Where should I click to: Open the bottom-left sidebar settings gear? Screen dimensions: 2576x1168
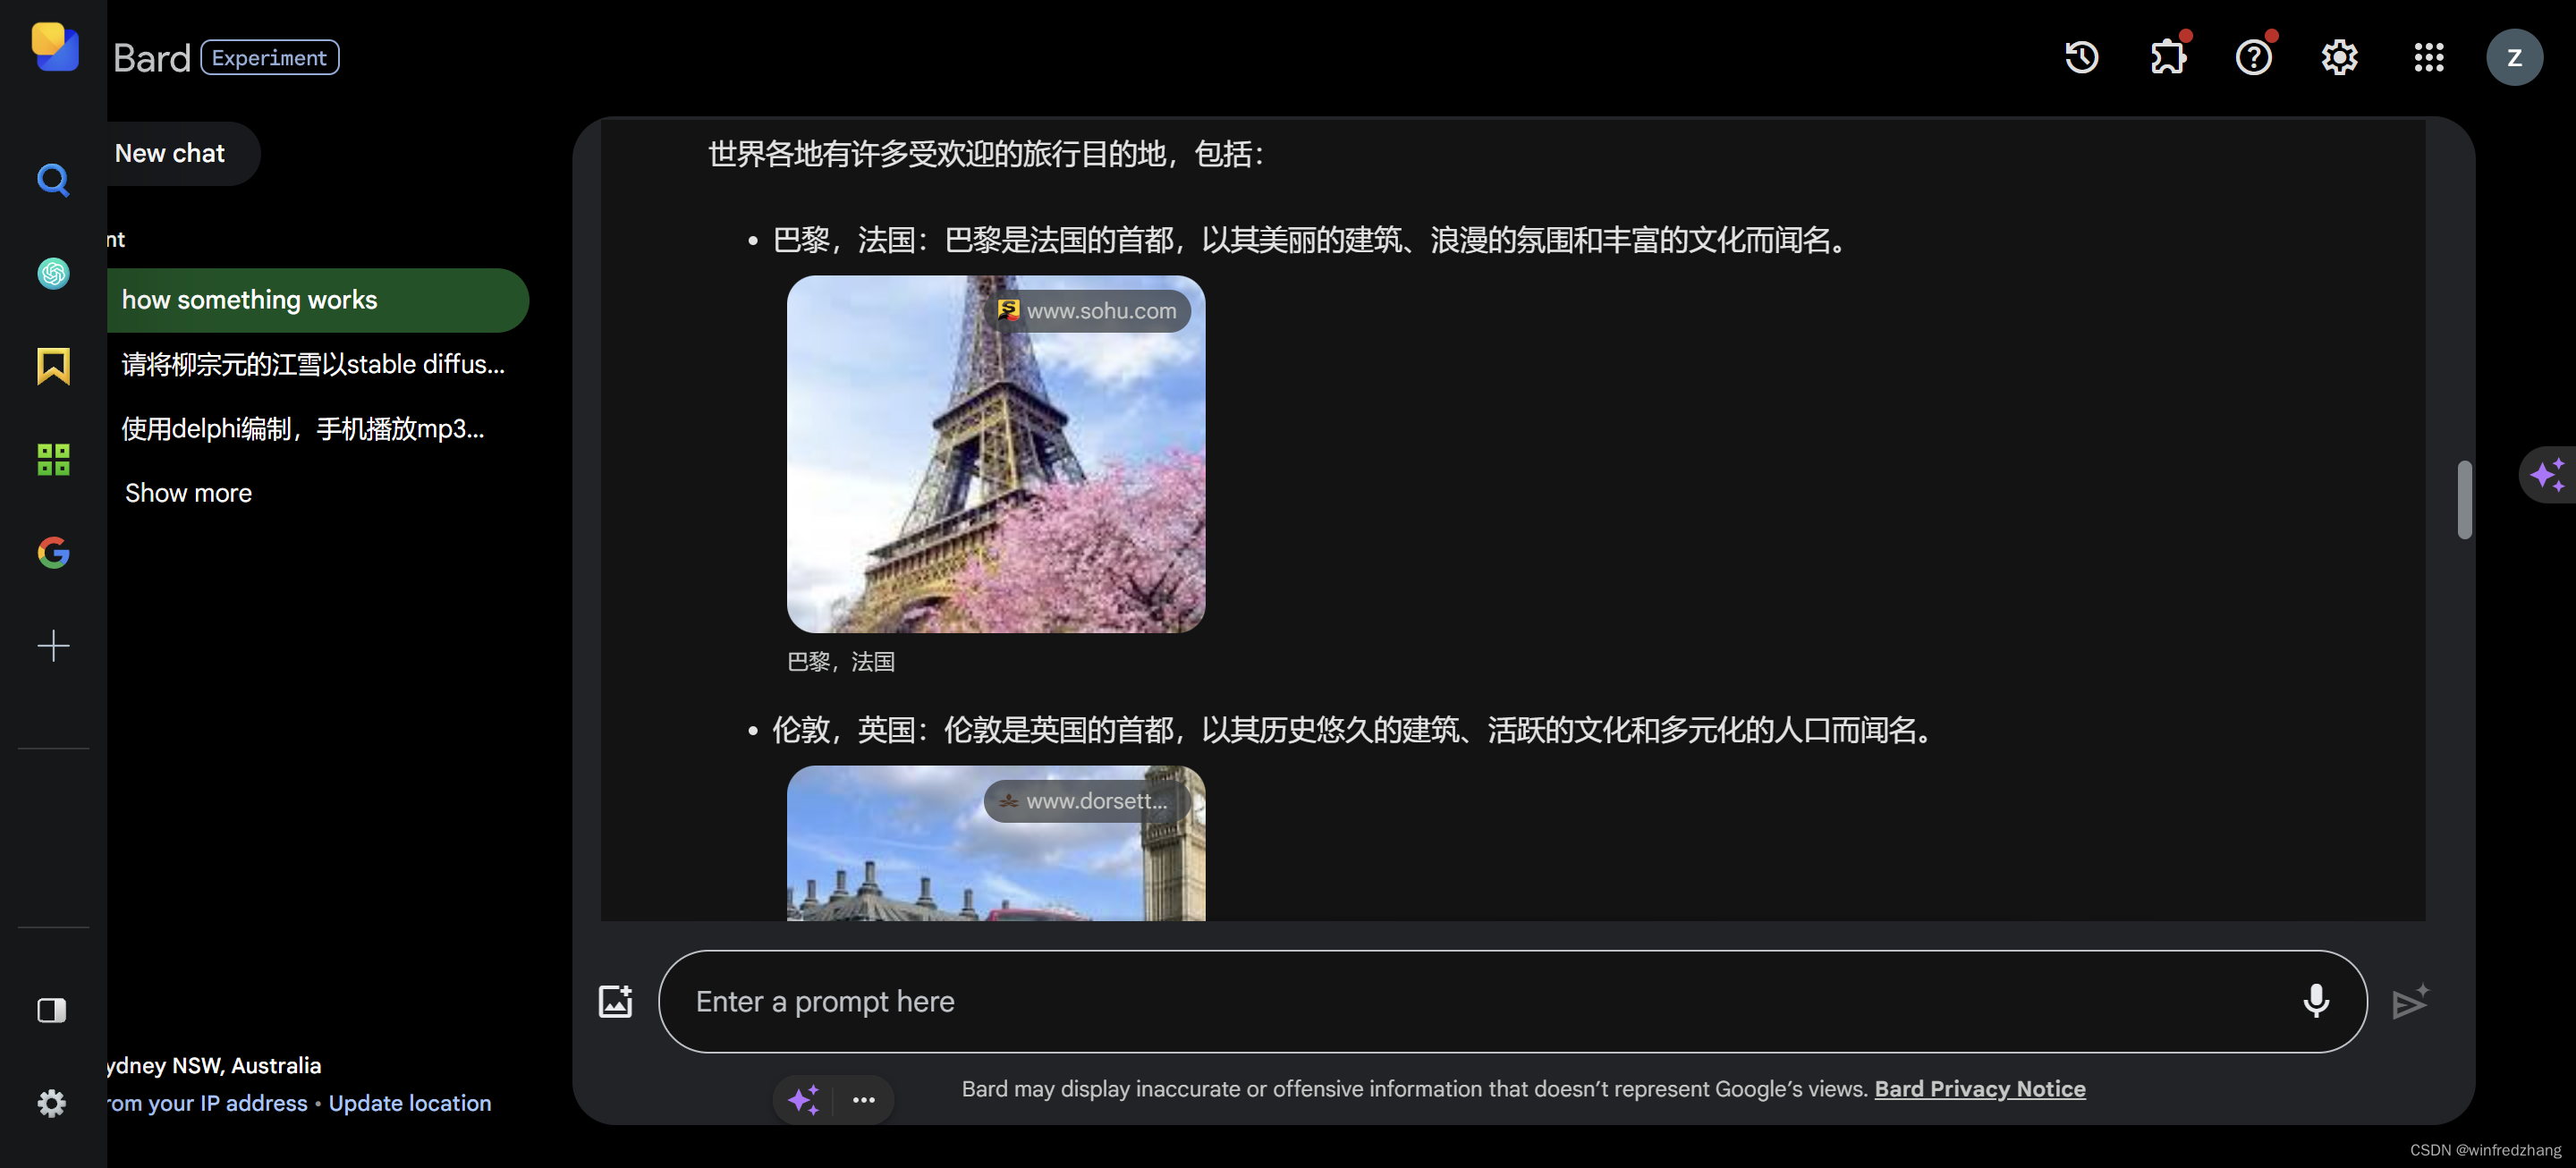pos(52,1102)
